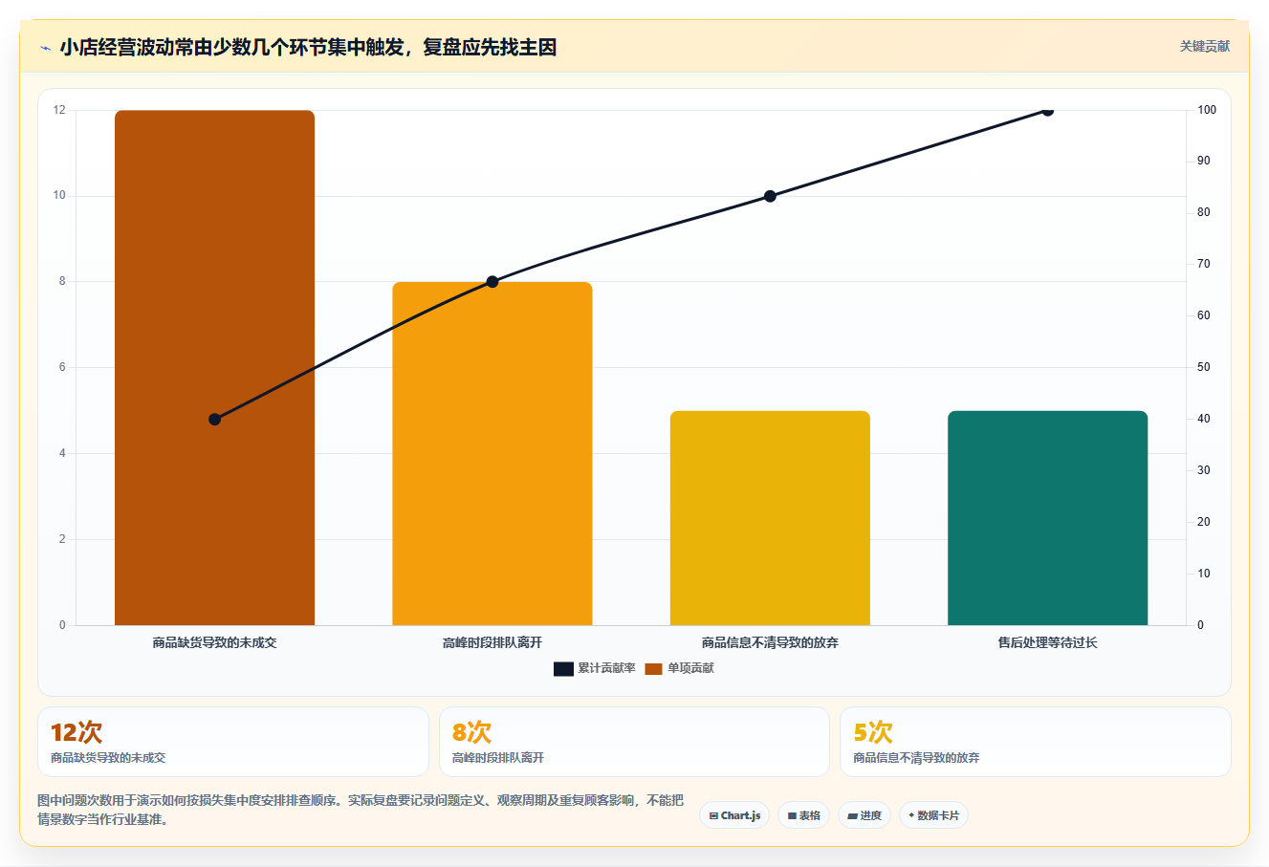The width and height of the screenshot is (1269, 867).
Task: Select the 商品信息不清导致的放弃 yellow bar
Action: coord(770,518)
